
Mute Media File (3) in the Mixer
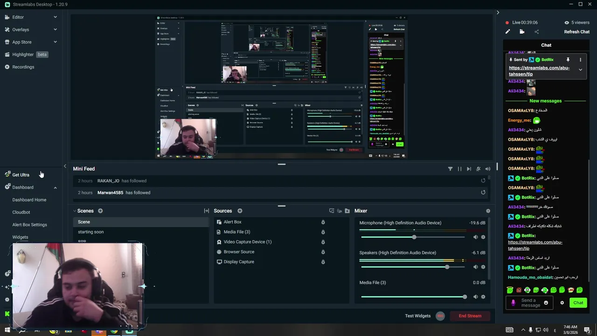tap(475, 297)
